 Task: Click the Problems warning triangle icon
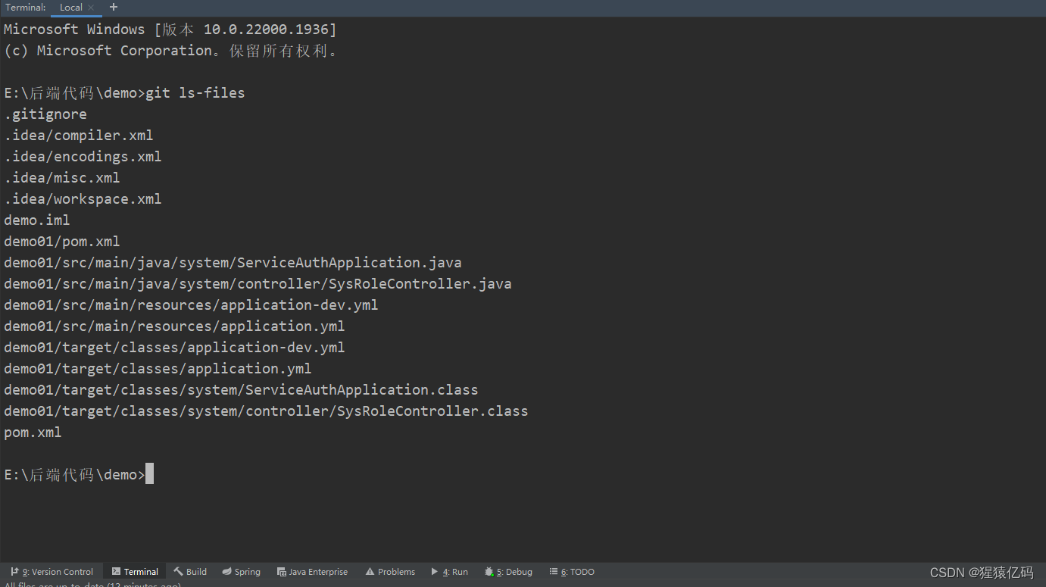click(x=370, y=572)
